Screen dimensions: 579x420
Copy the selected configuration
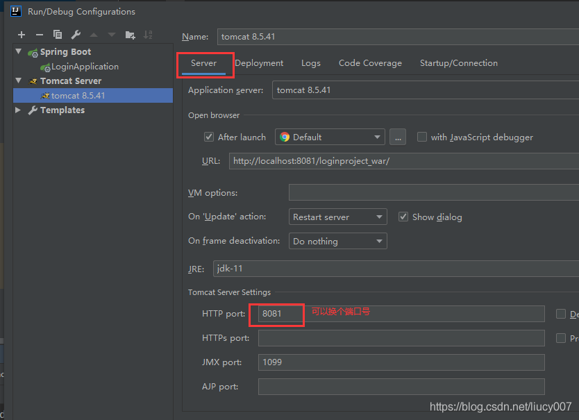[x=58, y=35]
